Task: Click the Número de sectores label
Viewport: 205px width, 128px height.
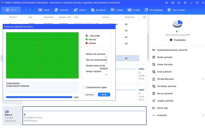Action: [95, 54]
